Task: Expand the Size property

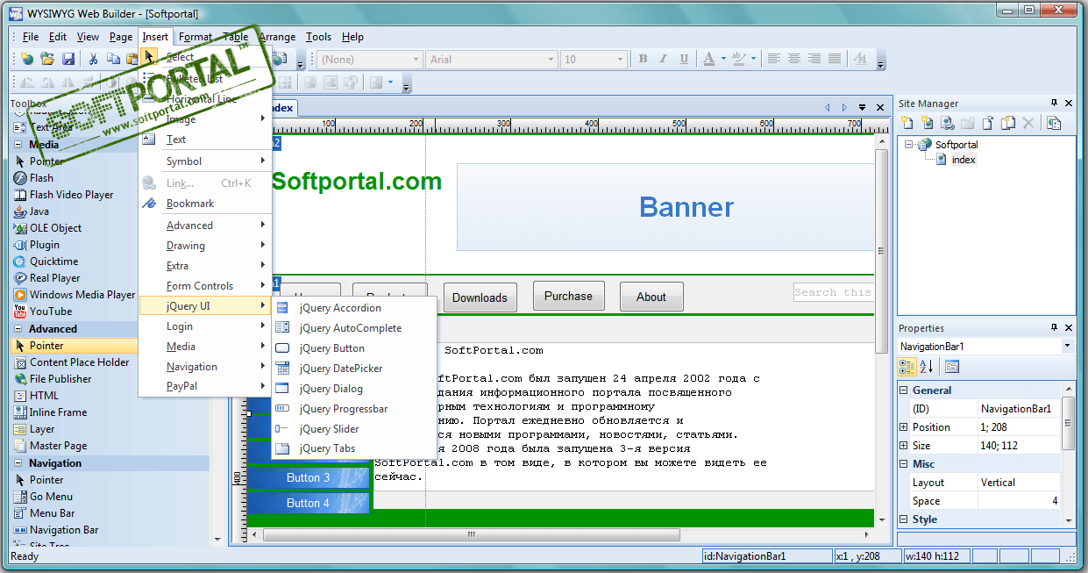Action: 904,446
